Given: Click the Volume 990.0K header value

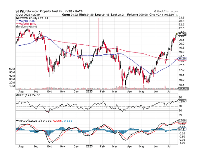Looking at the screenshot, I should (137, 15).
